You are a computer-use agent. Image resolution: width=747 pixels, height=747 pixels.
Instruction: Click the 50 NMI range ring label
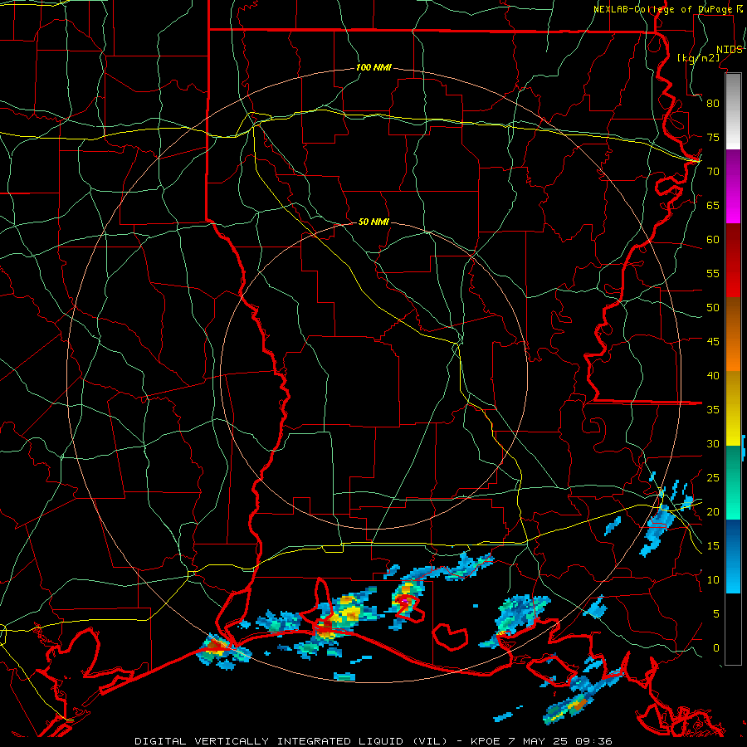[x=373, y=222]
